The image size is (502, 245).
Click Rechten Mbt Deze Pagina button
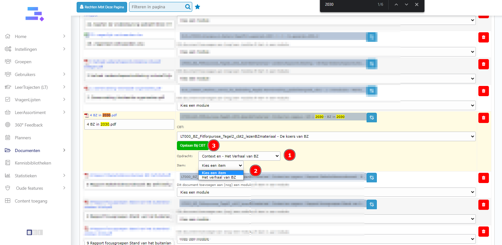(102, 7)
